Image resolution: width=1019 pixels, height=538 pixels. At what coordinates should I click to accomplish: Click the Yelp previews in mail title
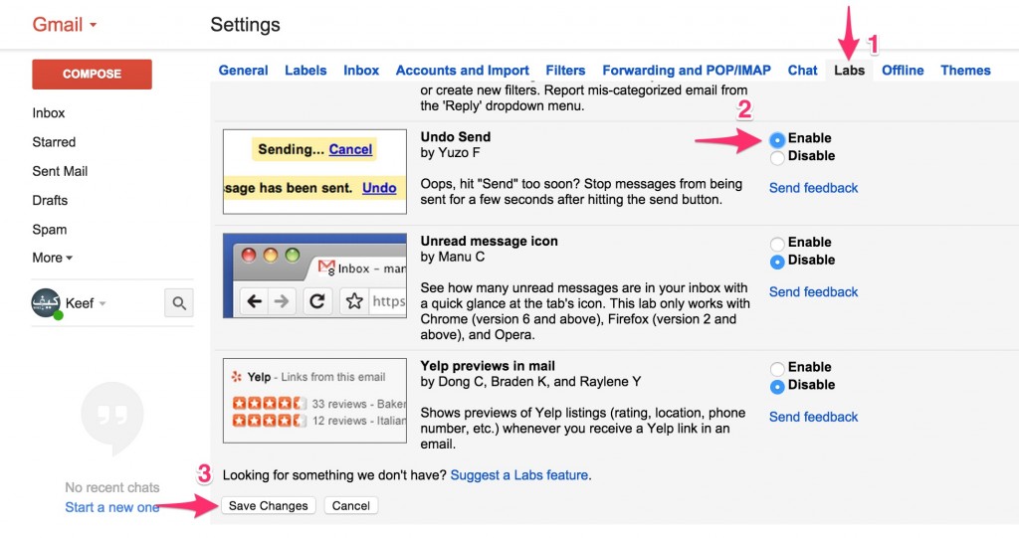click(x=488, y=365)
